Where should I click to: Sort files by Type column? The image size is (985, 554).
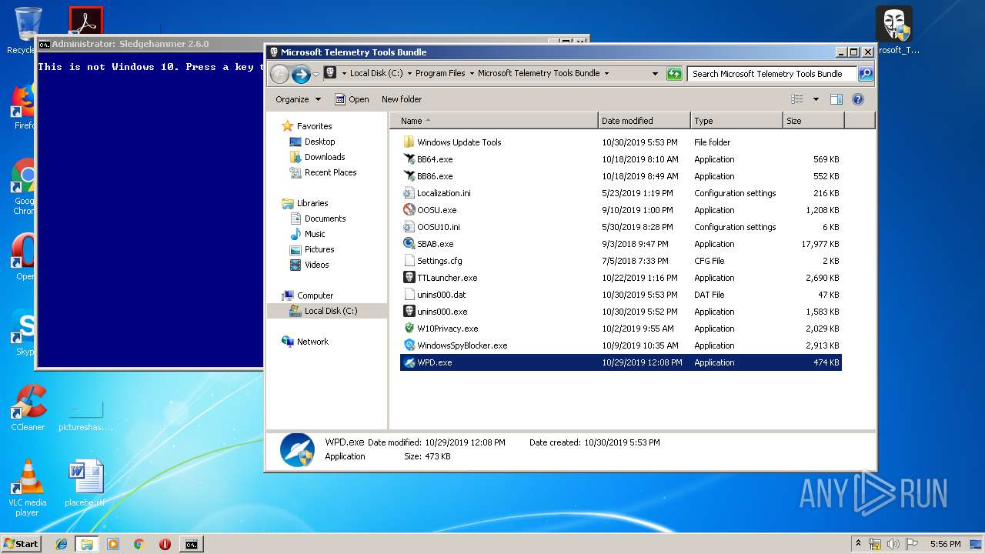[x=736, y=121]
